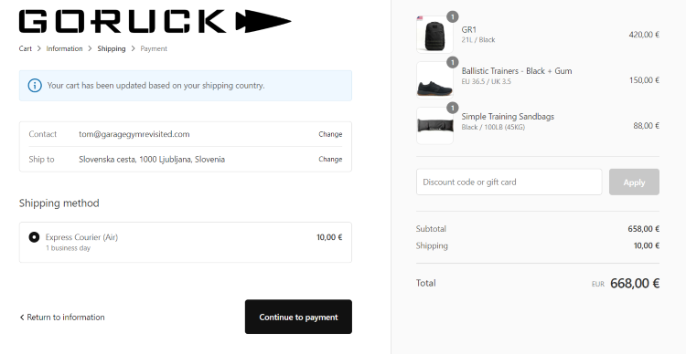This screenshot has height=354, width=686.
Task: Click the Payment breadcrumb step
Action: [154, 48]
